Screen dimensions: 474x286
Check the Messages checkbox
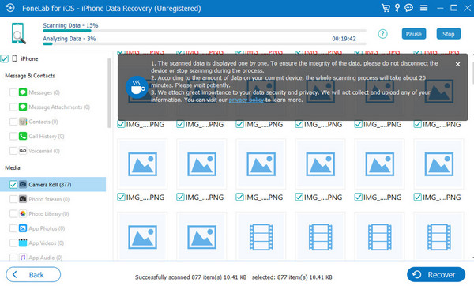13,92
